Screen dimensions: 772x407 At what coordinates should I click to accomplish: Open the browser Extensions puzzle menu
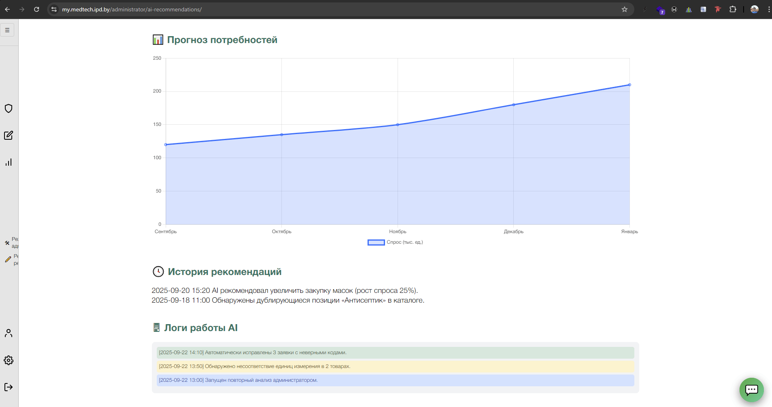coord(733,9)
